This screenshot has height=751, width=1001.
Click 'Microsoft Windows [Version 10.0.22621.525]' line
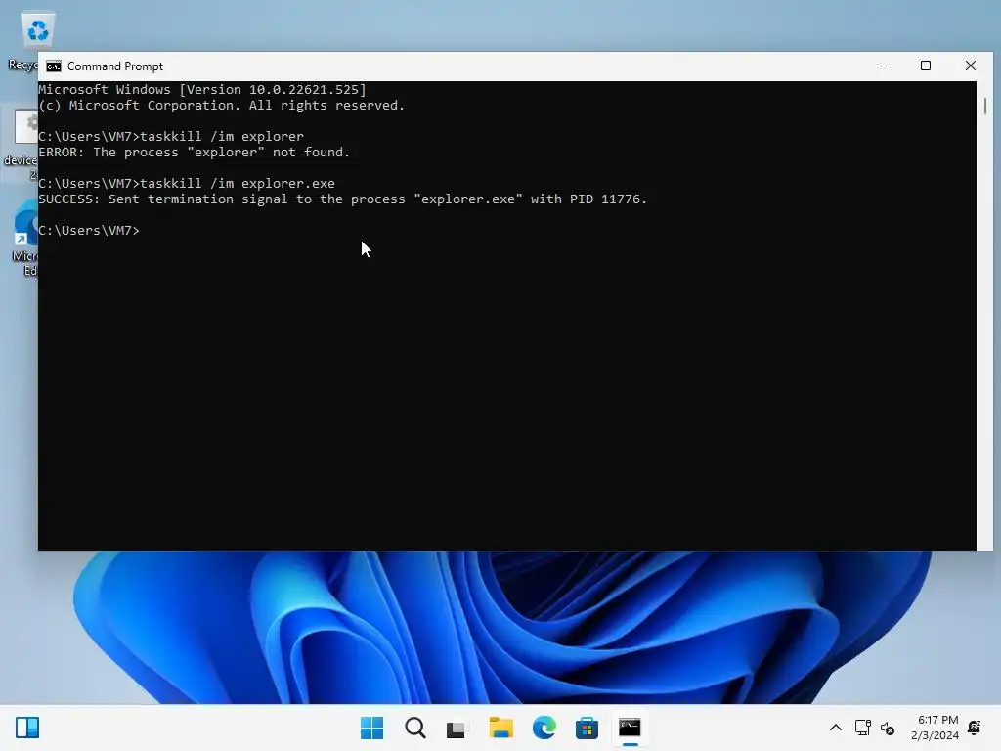click(x=202, y=89)
